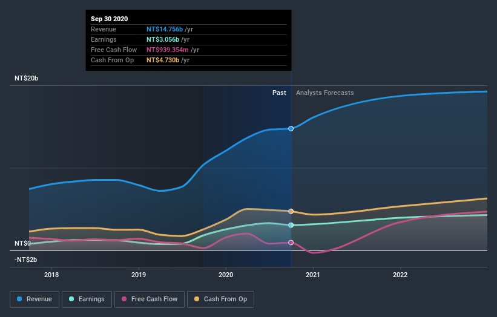Toggle the Free Cash Flow legend button

coord(150,299)
